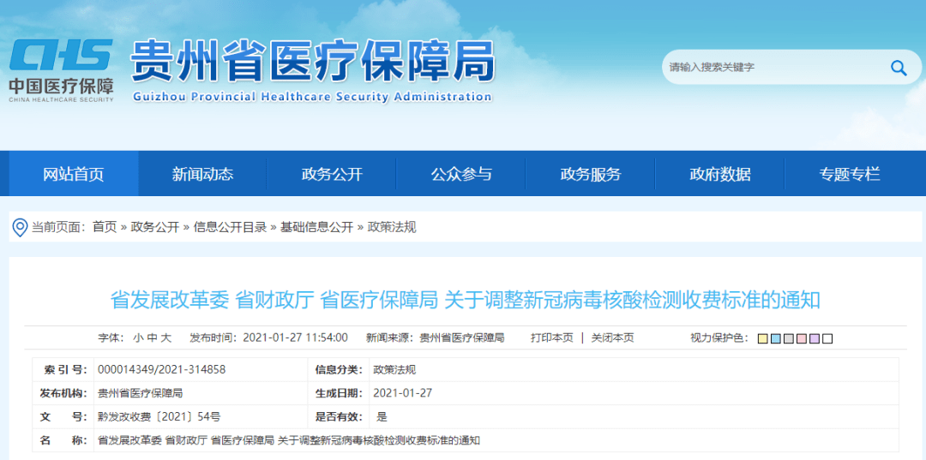Click the 信息分类 value 政策法规

coord(394,370)
